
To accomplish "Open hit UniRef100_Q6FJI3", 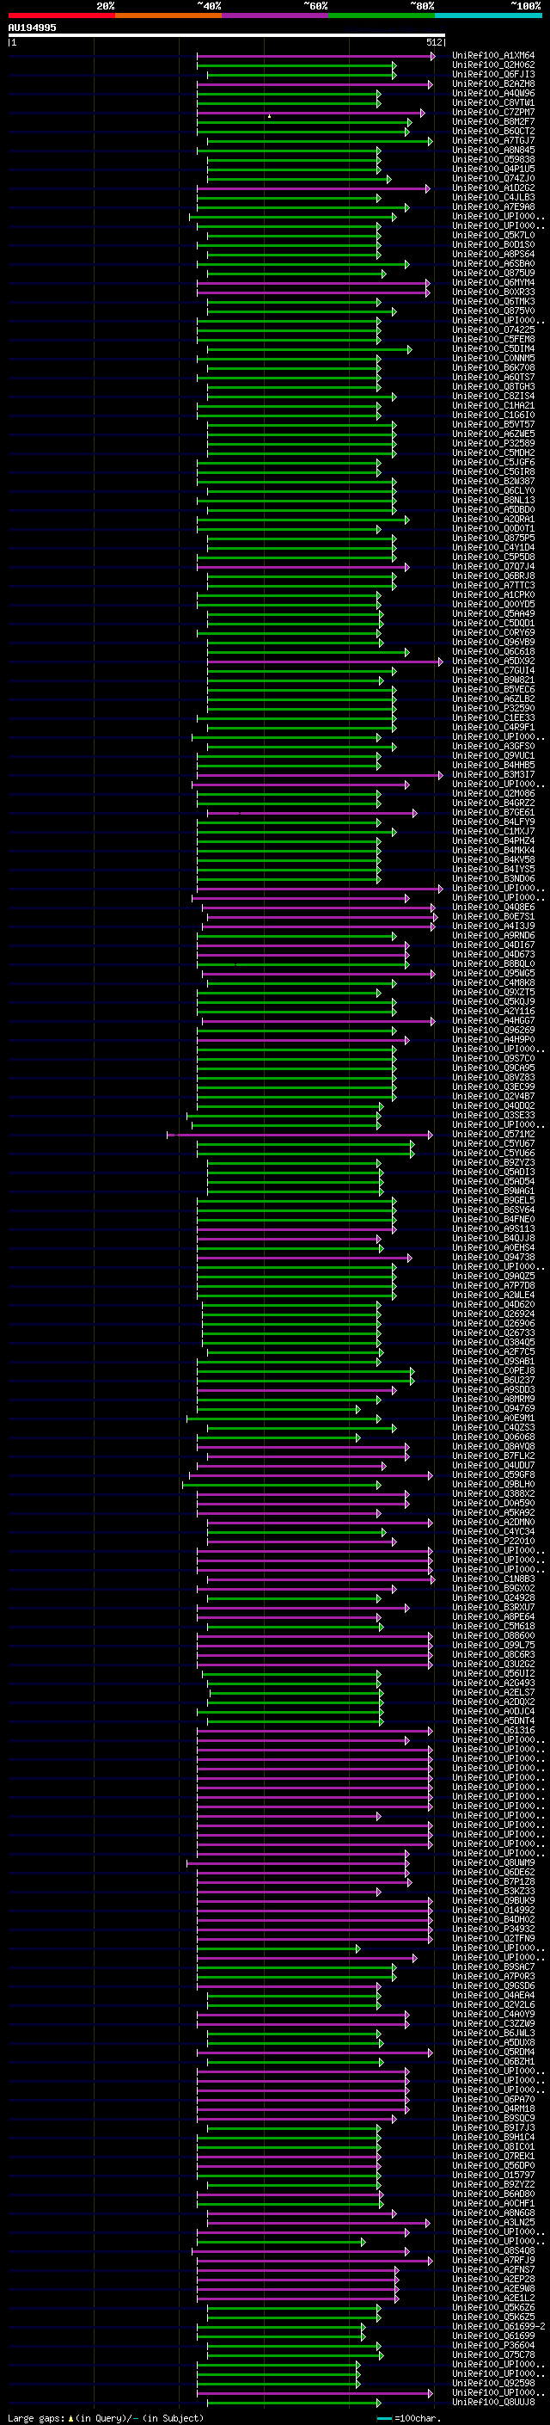I will tap(493, 74).
